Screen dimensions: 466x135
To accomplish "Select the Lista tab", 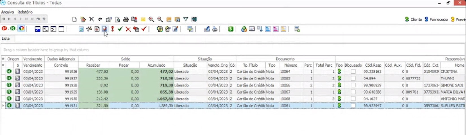I will pos(6,39).
